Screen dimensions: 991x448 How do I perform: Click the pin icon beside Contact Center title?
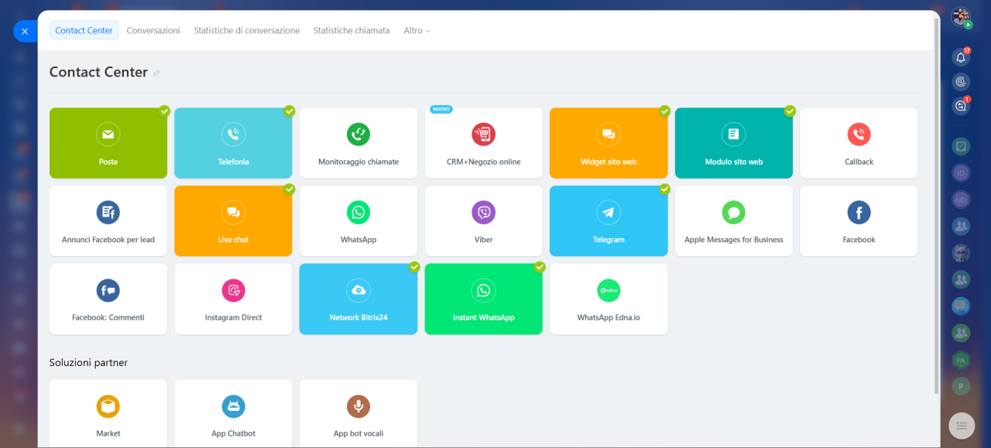tap(156, 73)
